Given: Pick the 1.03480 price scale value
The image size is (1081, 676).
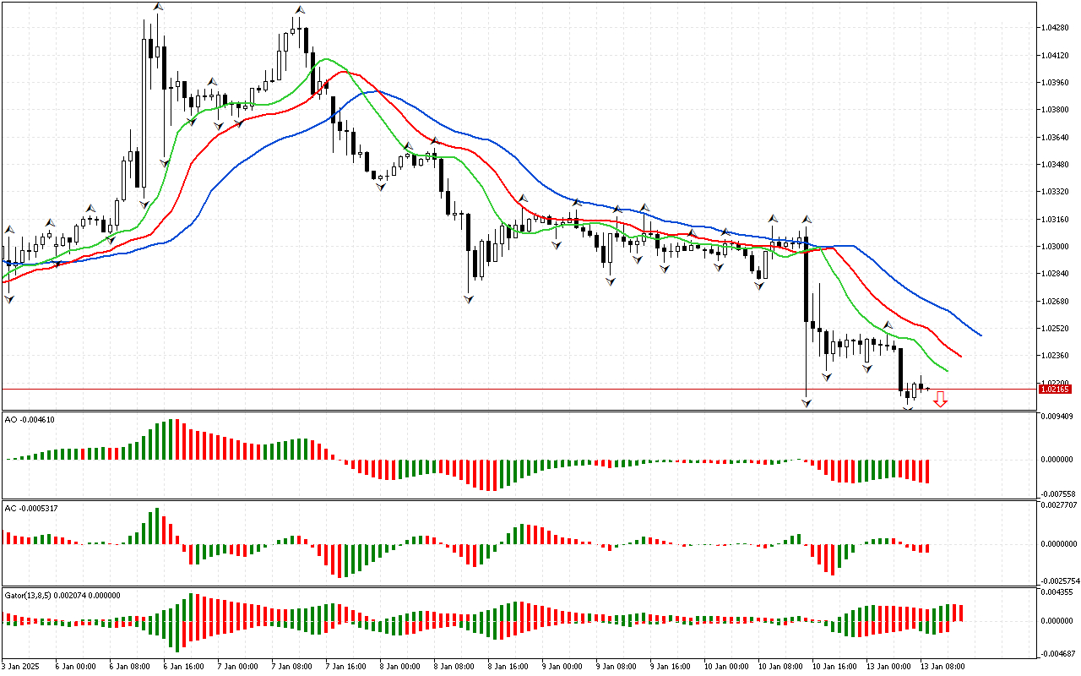Looking at the screenshot, I should (x=1057, y=165).
